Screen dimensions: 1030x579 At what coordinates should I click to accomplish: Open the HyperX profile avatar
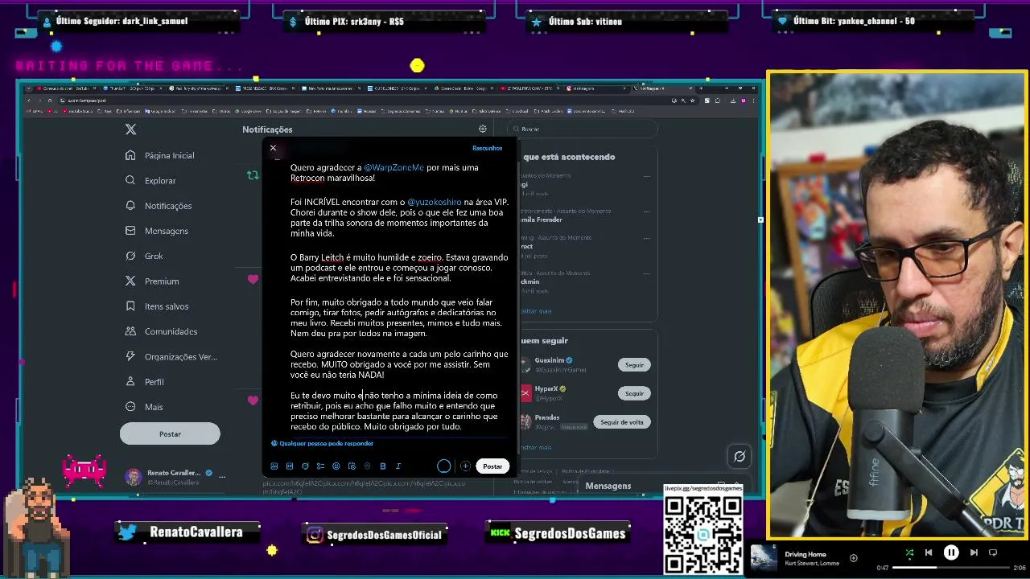click(x=525, y=393)
